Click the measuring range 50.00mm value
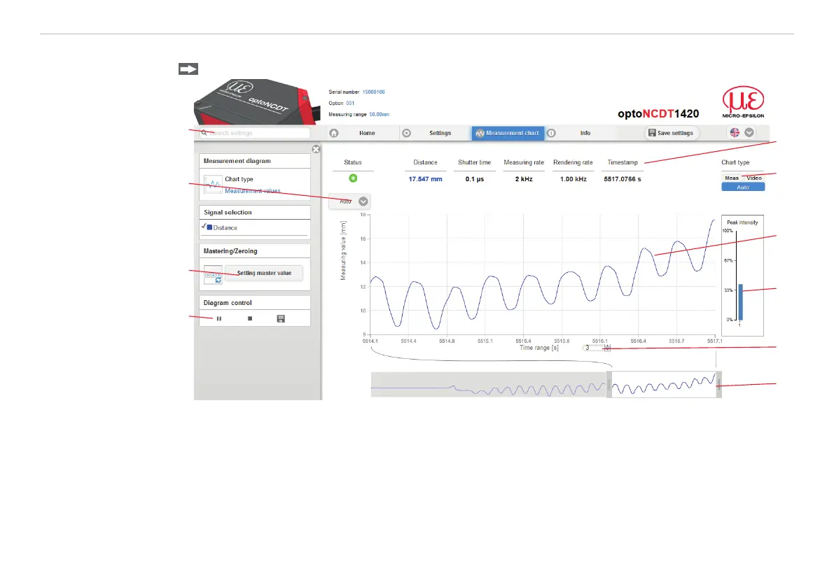The width and height of the screenshot is (834, 587). pos(380,114)
